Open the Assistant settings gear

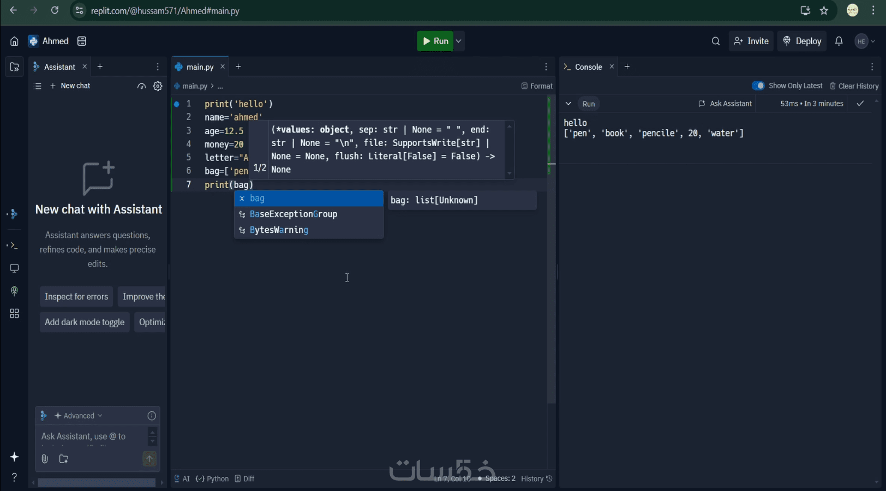[158, 86]
